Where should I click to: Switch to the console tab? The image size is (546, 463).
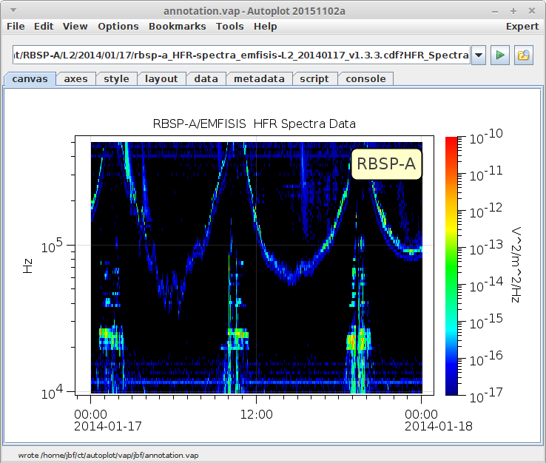[365, 79]
